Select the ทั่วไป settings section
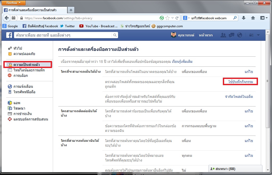This screenshot has height=175, width=272. tap(15, 48)
